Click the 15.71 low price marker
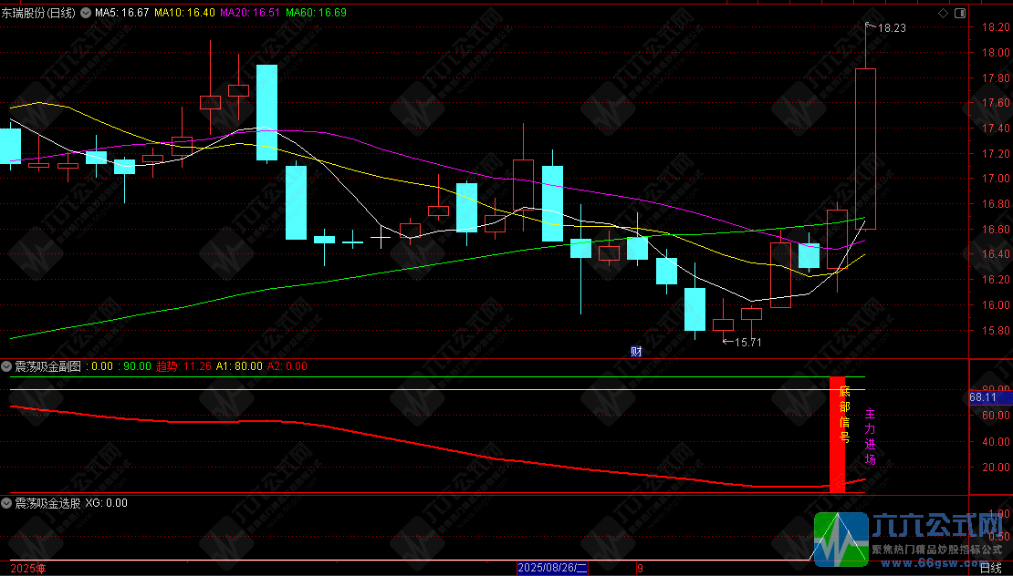Screen dimensions: 1013x576 point(742,342)
